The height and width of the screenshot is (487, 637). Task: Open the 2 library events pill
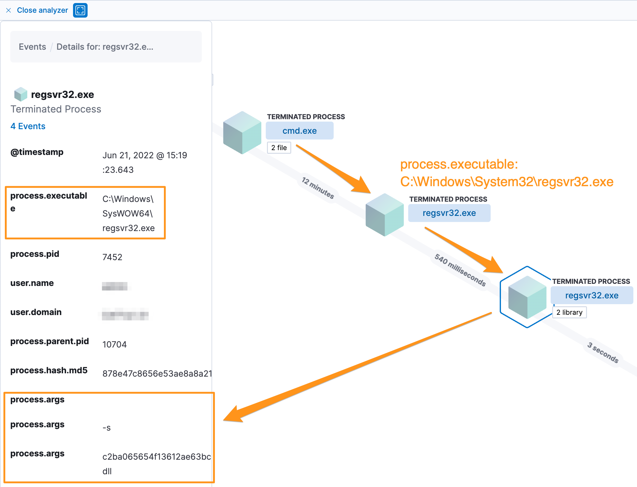click(569, 312)
